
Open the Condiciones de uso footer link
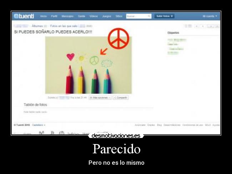pyautogui.click(x=193, y=125)
